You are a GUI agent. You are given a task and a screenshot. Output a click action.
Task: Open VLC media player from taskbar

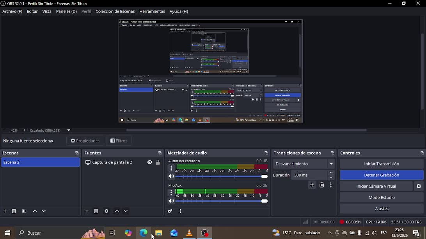click(189, 233)
